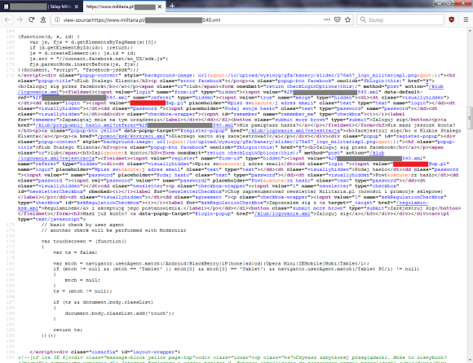Open the last /klub/logowanie.xml link near login-popup
Image resolution: width=473 pixels, height=363 pixels.
pos(282,214)
